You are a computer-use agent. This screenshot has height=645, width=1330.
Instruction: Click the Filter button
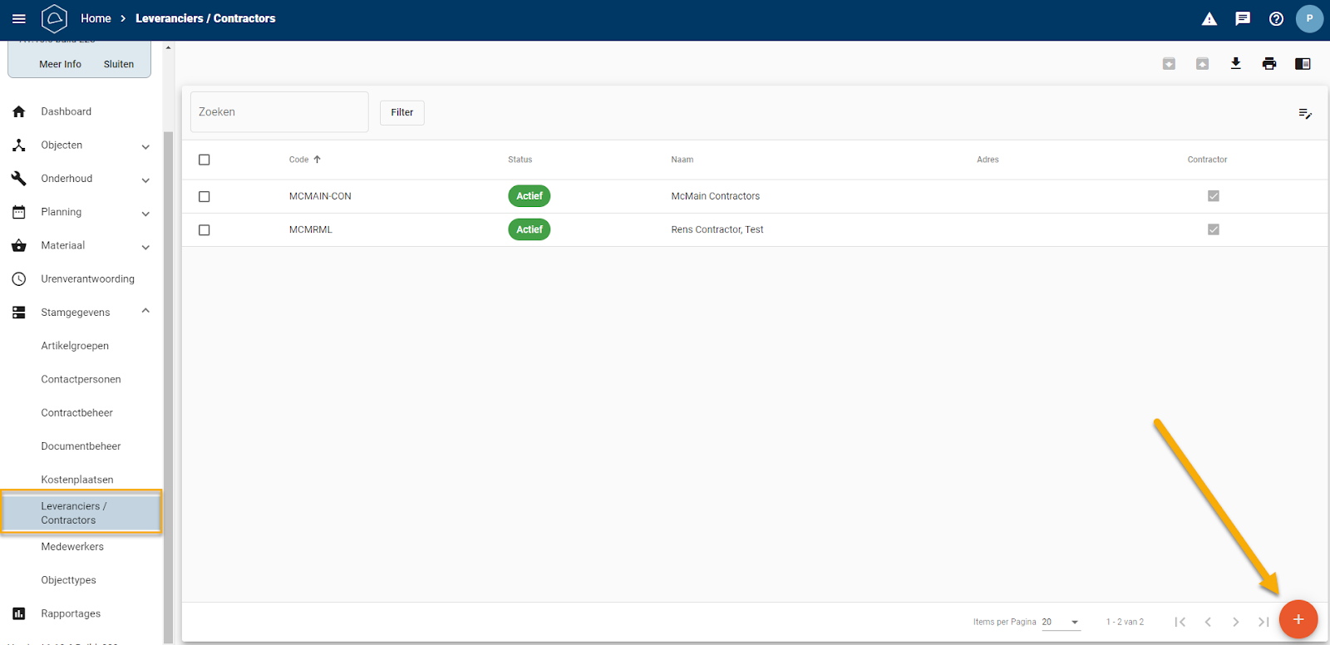pos(402,112)
